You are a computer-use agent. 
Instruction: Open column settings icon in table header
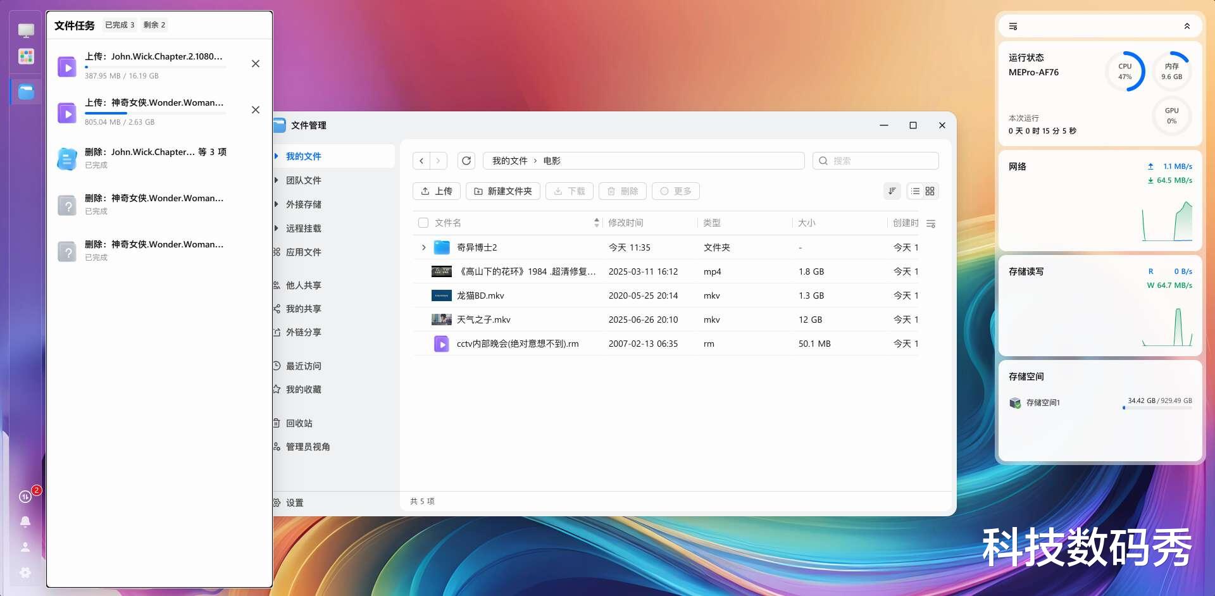(x=931, y=223)
